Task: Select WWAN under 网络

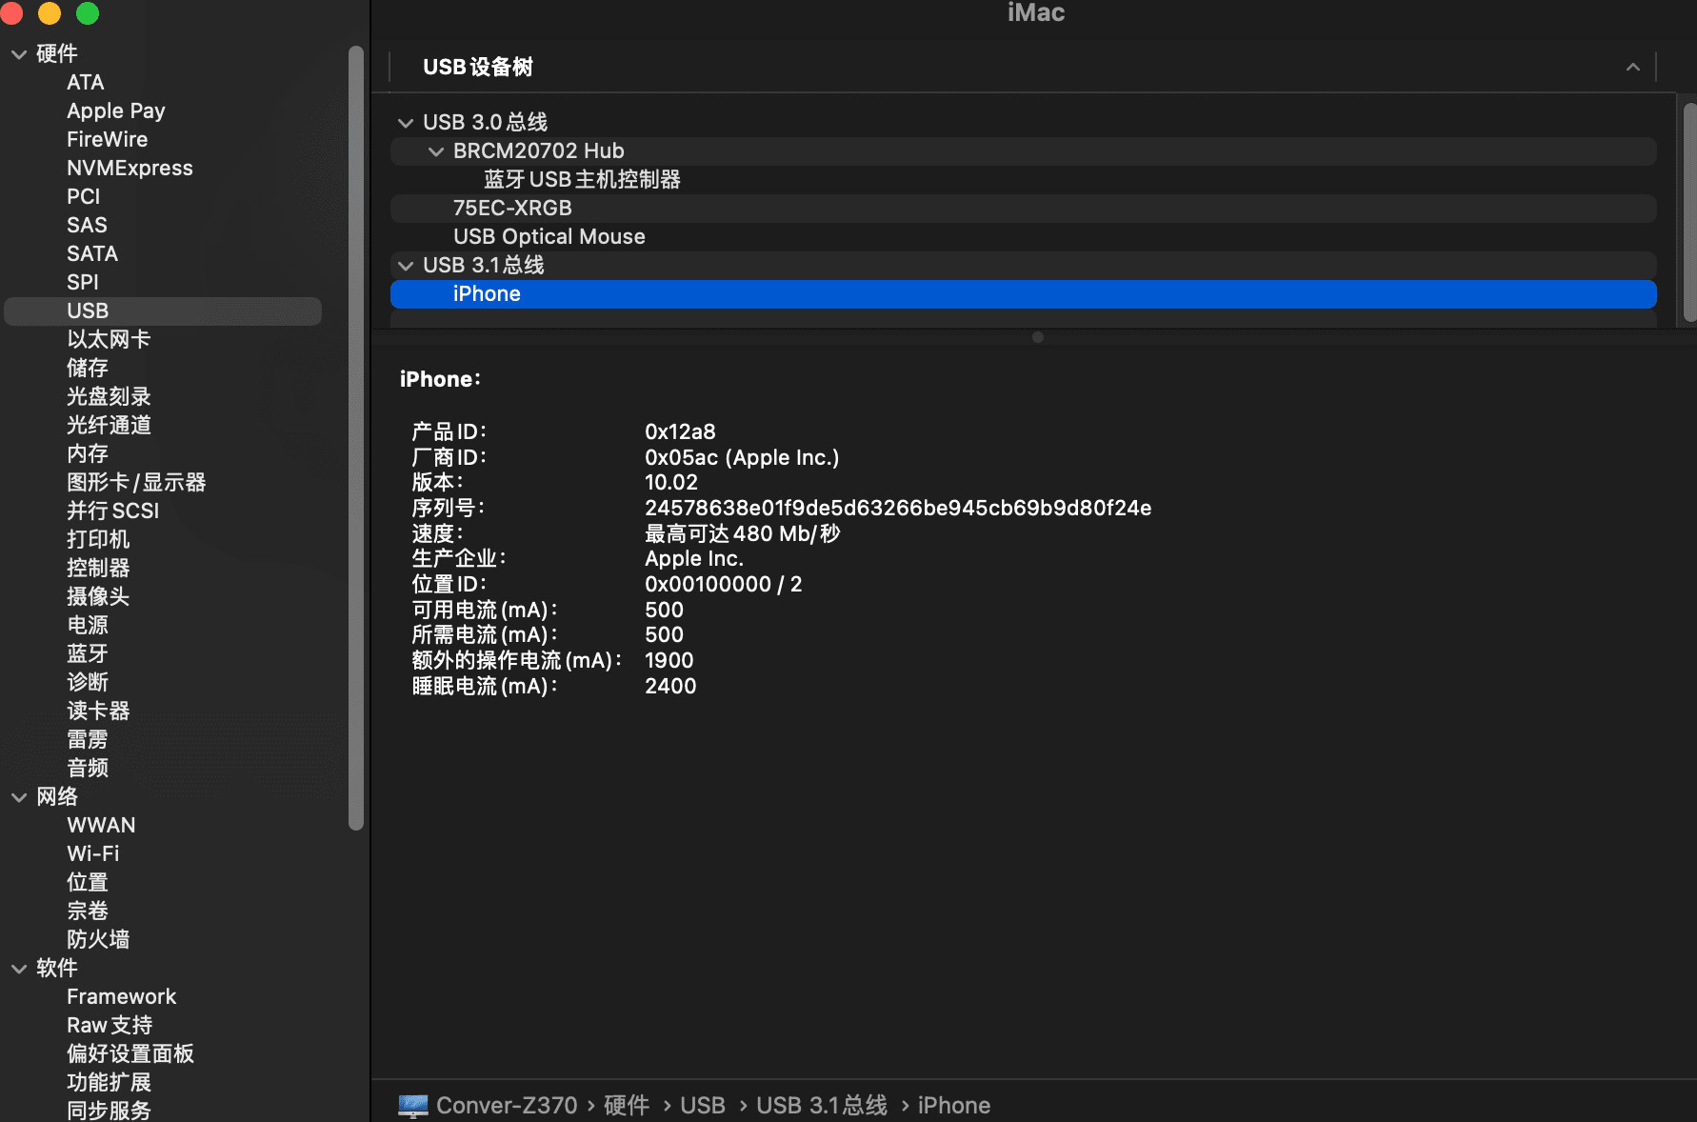Action: point(101,826)
